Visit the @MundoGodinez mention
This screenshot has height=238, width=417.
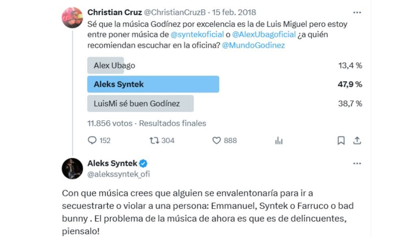(x=253, y=45)
